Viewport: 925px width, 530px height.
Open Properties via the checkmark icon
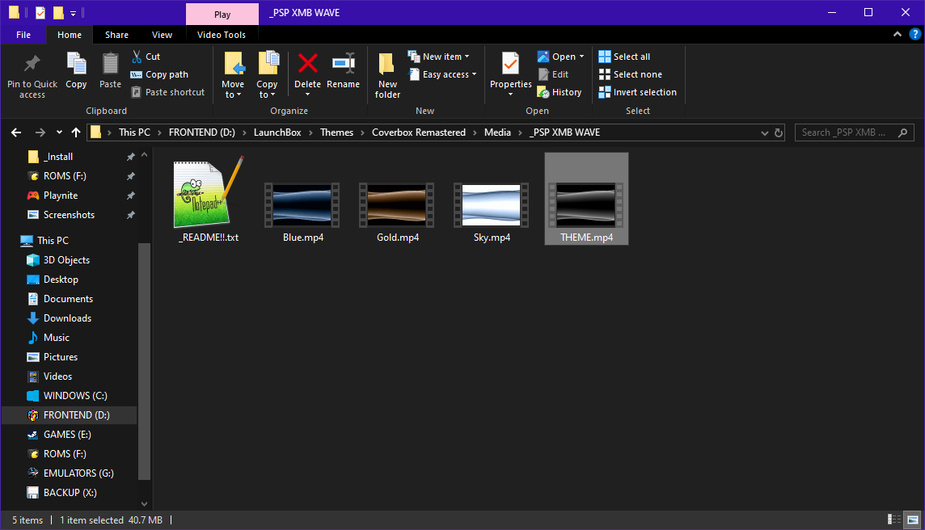pos(510,64)
